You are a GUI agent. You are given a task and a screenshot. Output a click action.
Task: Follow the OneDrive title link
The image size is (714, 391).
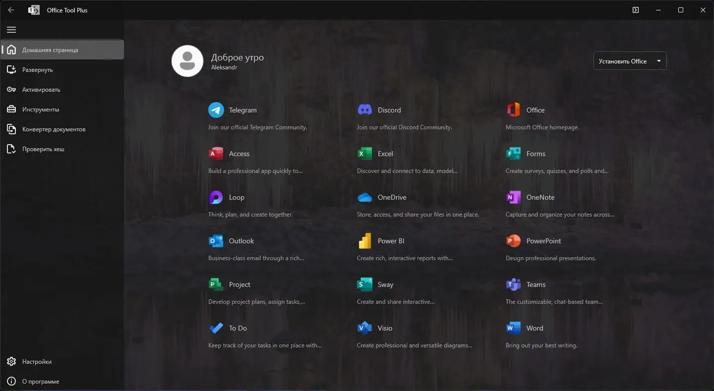392,197
